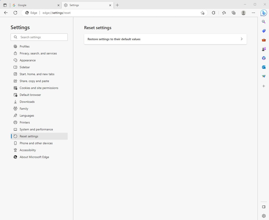Go back with the back arrow

tap(6, 13)
